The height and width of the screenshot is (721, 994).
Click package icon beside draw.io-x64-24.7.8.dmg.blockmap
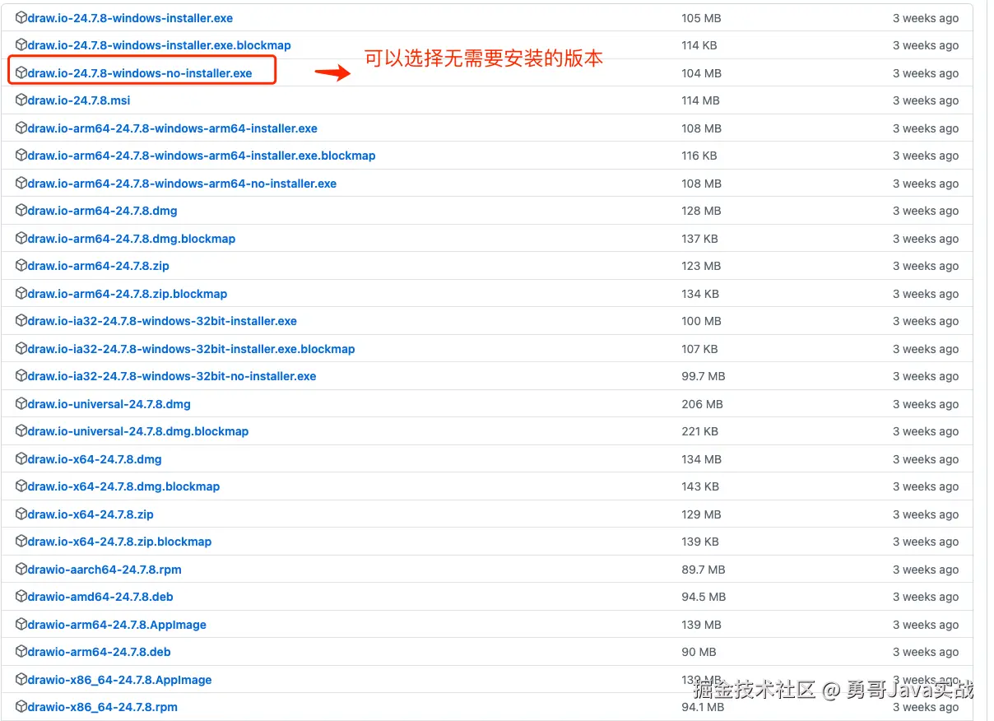click(21, 486)
